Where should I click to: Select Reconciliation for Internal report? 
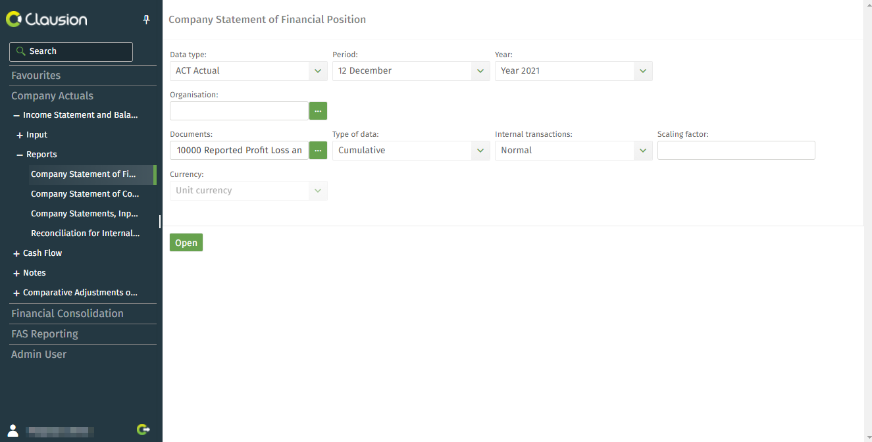click(86, 233)
